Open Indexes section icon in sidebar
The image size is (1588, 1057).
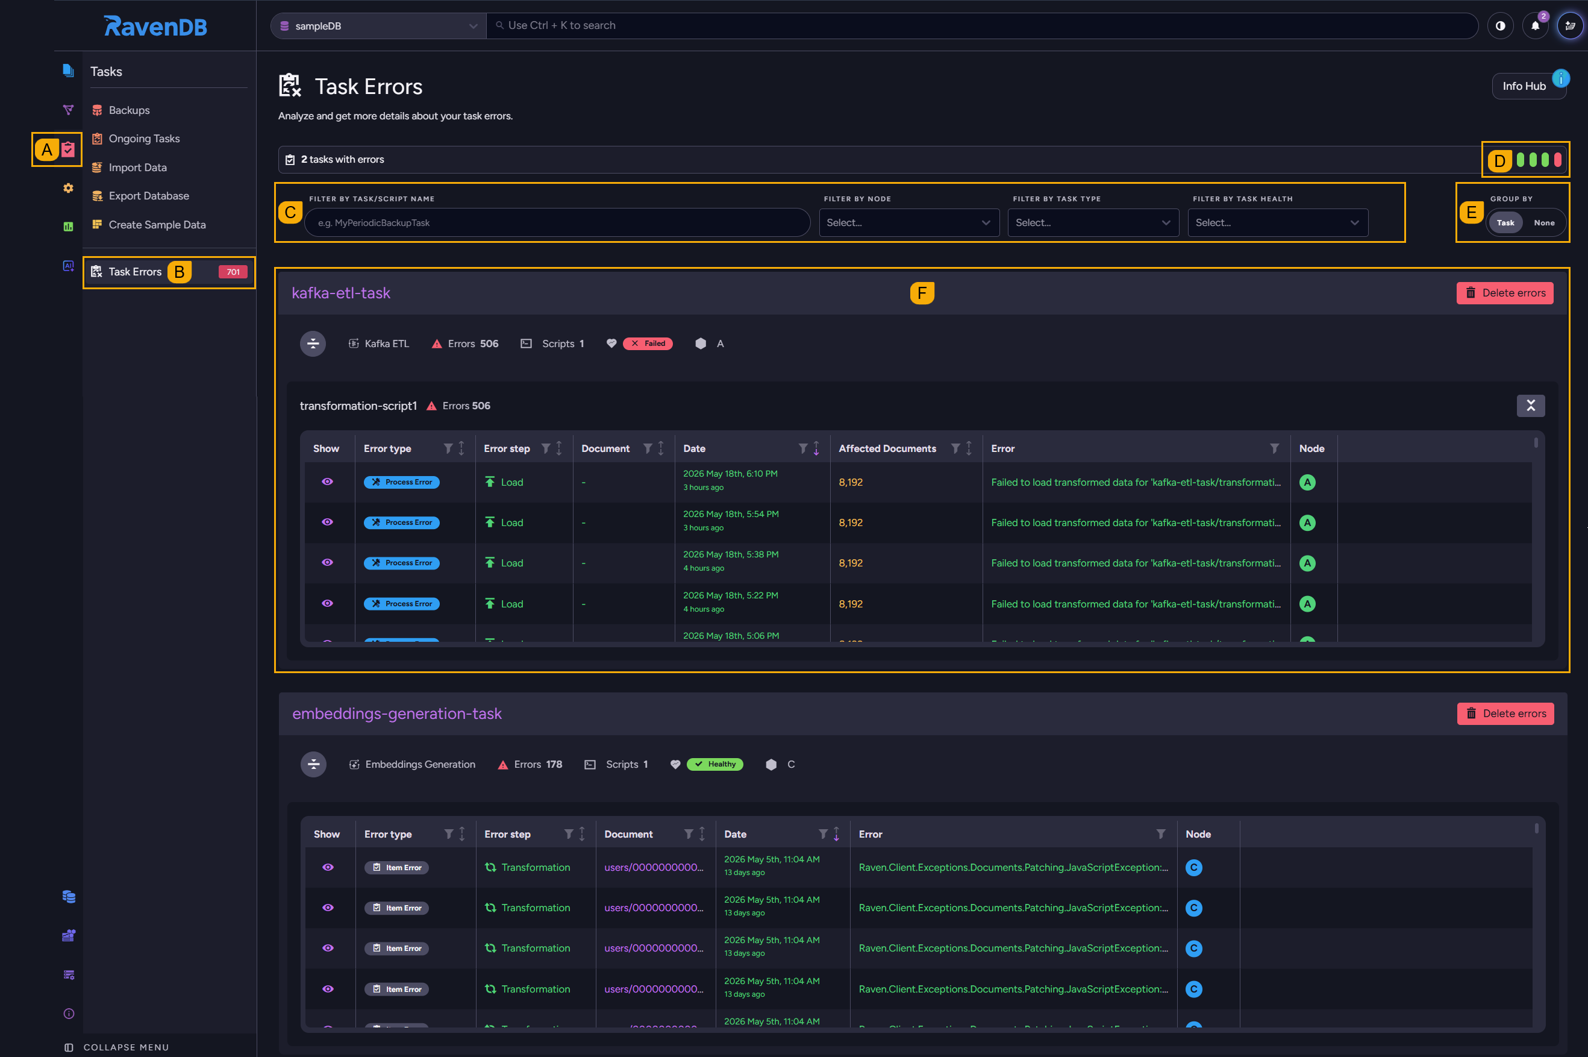coord(68,110)
